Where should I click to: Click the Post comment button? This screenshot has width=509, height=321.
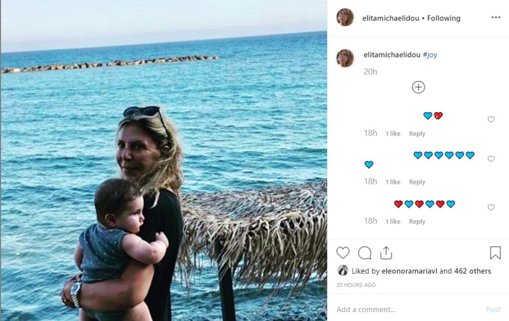(x=493, y=310)
